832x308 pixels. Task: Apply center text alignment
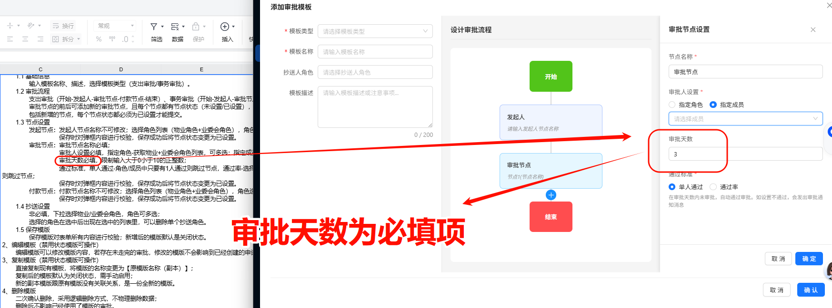click(25, 39)
